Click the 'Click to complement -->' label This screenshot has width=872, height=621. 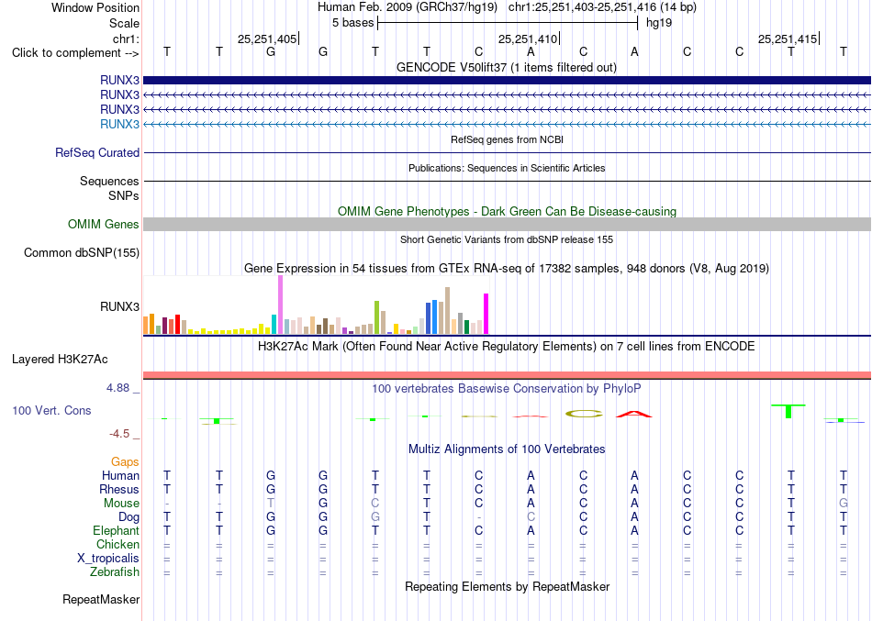tap(75, 53)
